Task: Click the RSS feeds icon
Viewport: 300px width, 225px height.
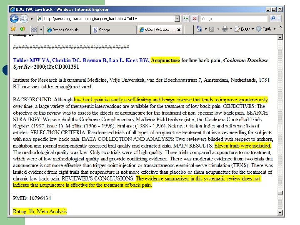Action: point(212,29)
